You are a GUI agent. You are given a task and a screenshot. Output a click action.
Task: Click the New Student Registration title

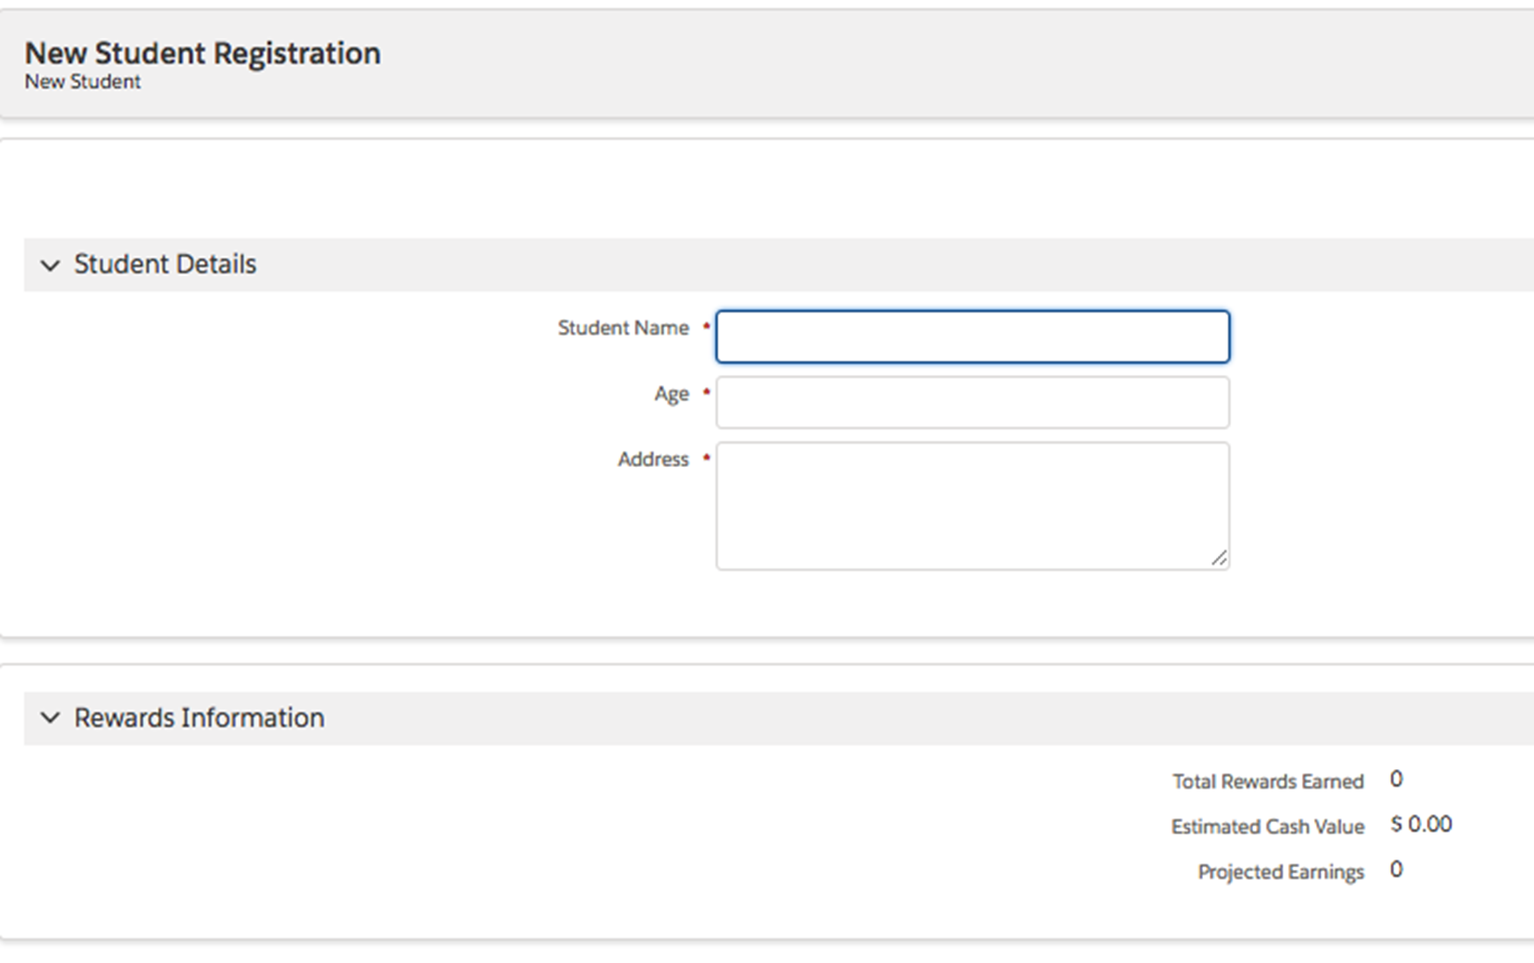tap(202, 53)
